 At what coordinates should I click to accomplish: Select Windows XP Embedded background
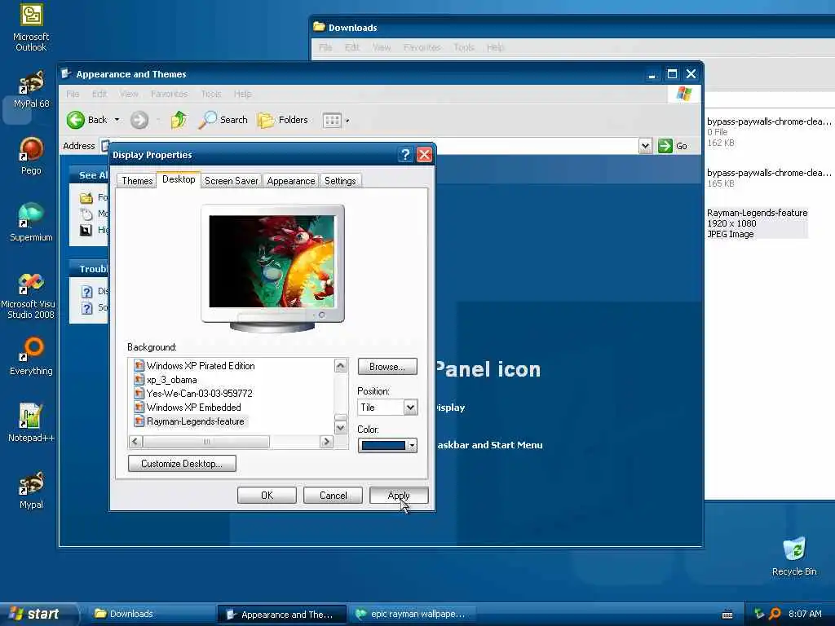point(188,408)
